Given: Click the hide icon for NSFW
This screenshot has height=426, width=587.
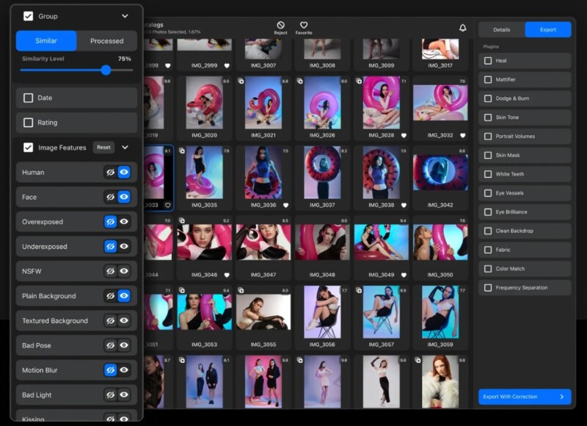Looking at the screenshot, I should (111, 271).
